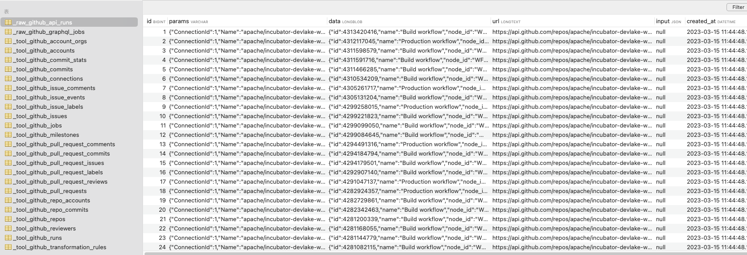Click table icon of _tool_github_repo_accounts
Image resolution: width=747 pixels, height=255 pixels.
pyautogui.click(x=8, y=200)
